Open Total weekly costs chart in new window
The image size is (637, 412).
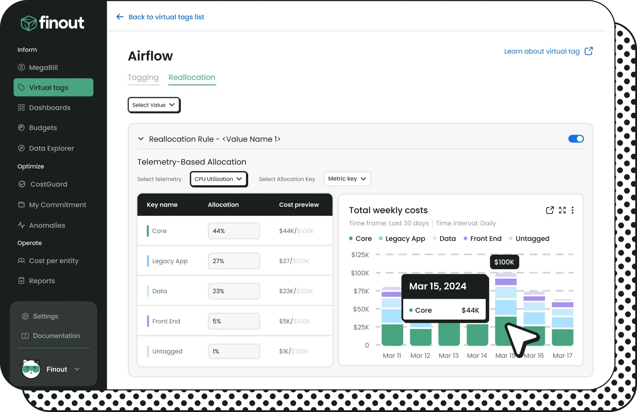point(550,210)
